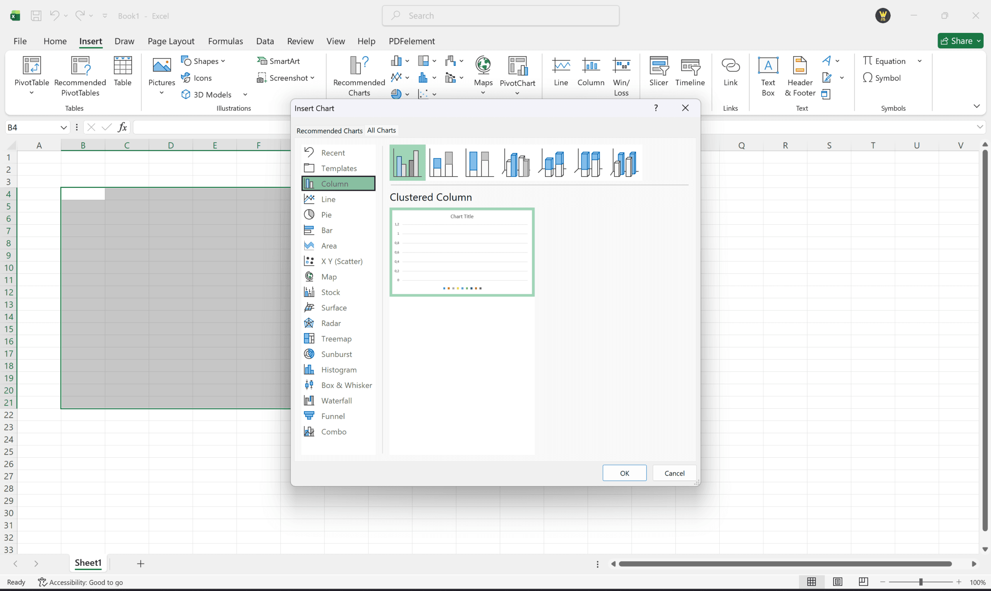Choose the 3-D Clustered Column subtype icon
Image resolution: width=991 pixels, height=591 pixels.
click(516, 163)
